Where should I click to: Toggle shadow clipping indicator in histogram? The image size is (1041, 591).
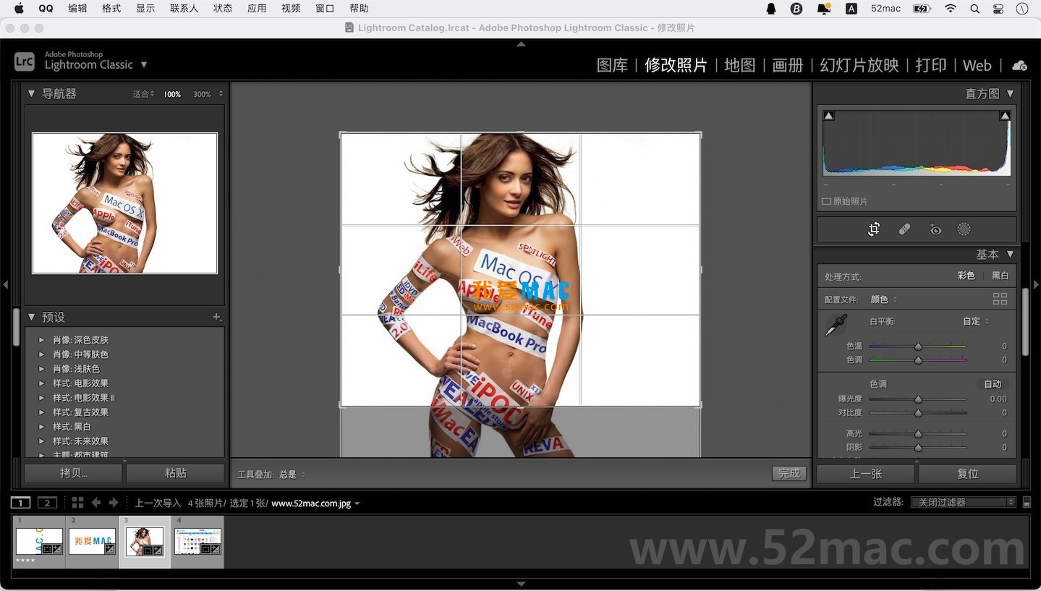[x=829, y=116]
